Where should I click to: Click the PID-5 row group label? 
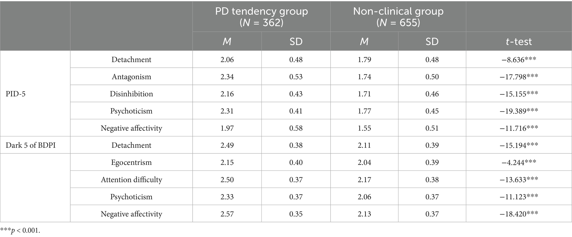click(15, 94)
